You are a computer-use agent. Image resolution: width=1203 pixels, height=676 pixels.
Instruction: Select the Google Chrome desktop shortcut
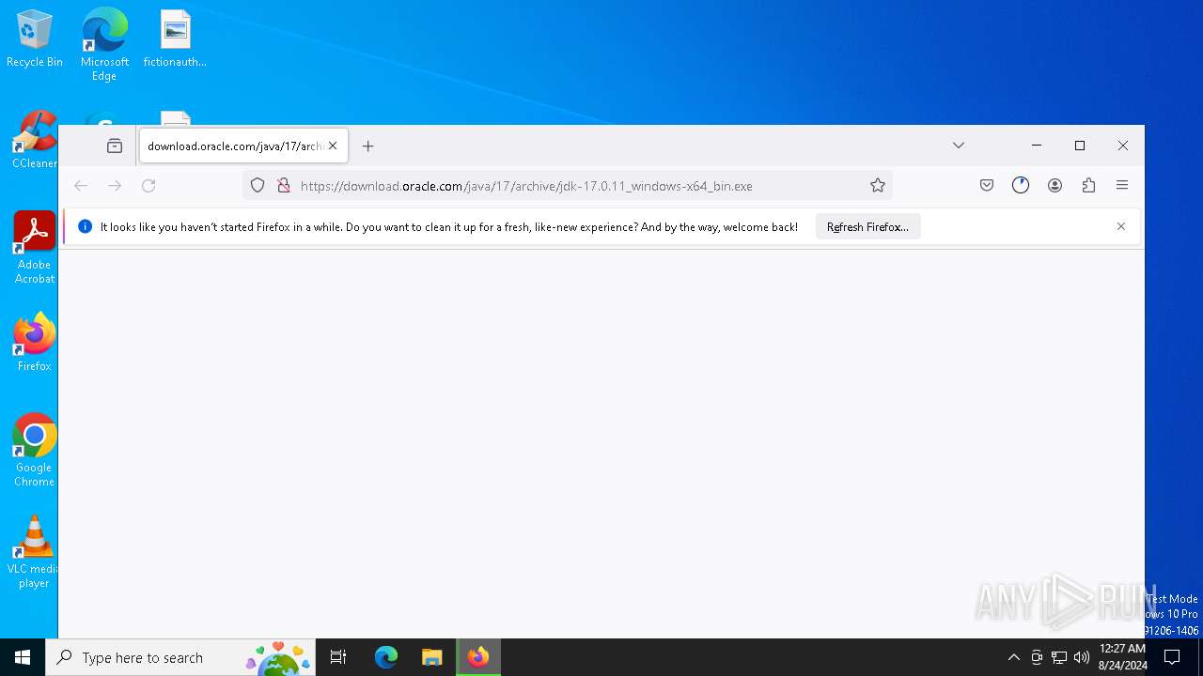[35, 451]
